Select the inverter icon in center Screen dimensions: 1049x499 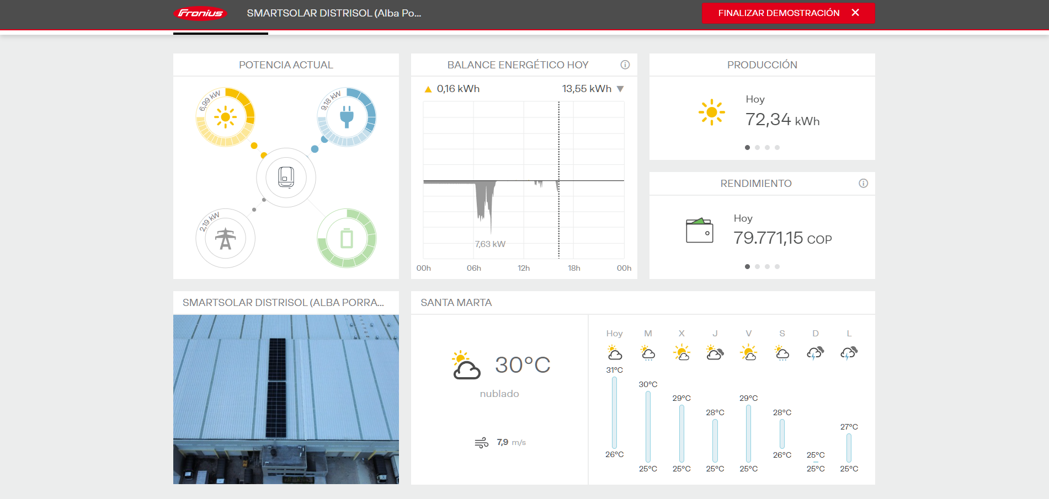[x=286, y=178]
